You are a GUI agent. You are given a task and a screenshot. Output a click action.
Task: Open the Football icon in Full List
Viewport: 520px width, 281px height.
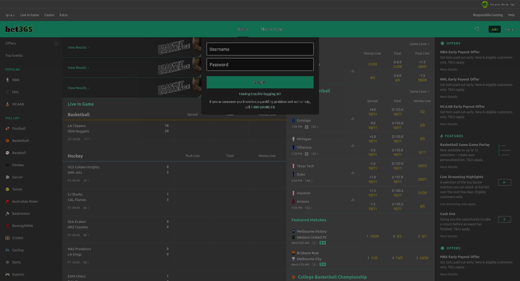point(7,128)
